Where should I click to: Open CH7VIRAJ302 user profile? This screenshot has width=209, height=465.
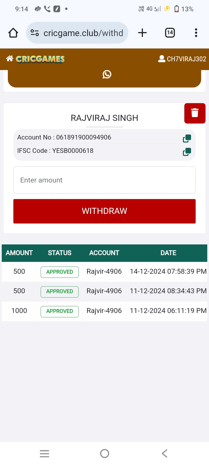(x=182, y=59)
